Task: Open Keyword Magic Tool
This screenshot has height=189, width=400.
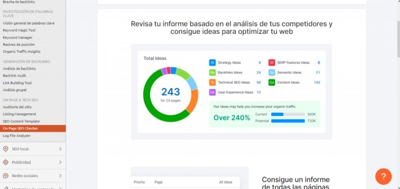Action: point(19,30)
